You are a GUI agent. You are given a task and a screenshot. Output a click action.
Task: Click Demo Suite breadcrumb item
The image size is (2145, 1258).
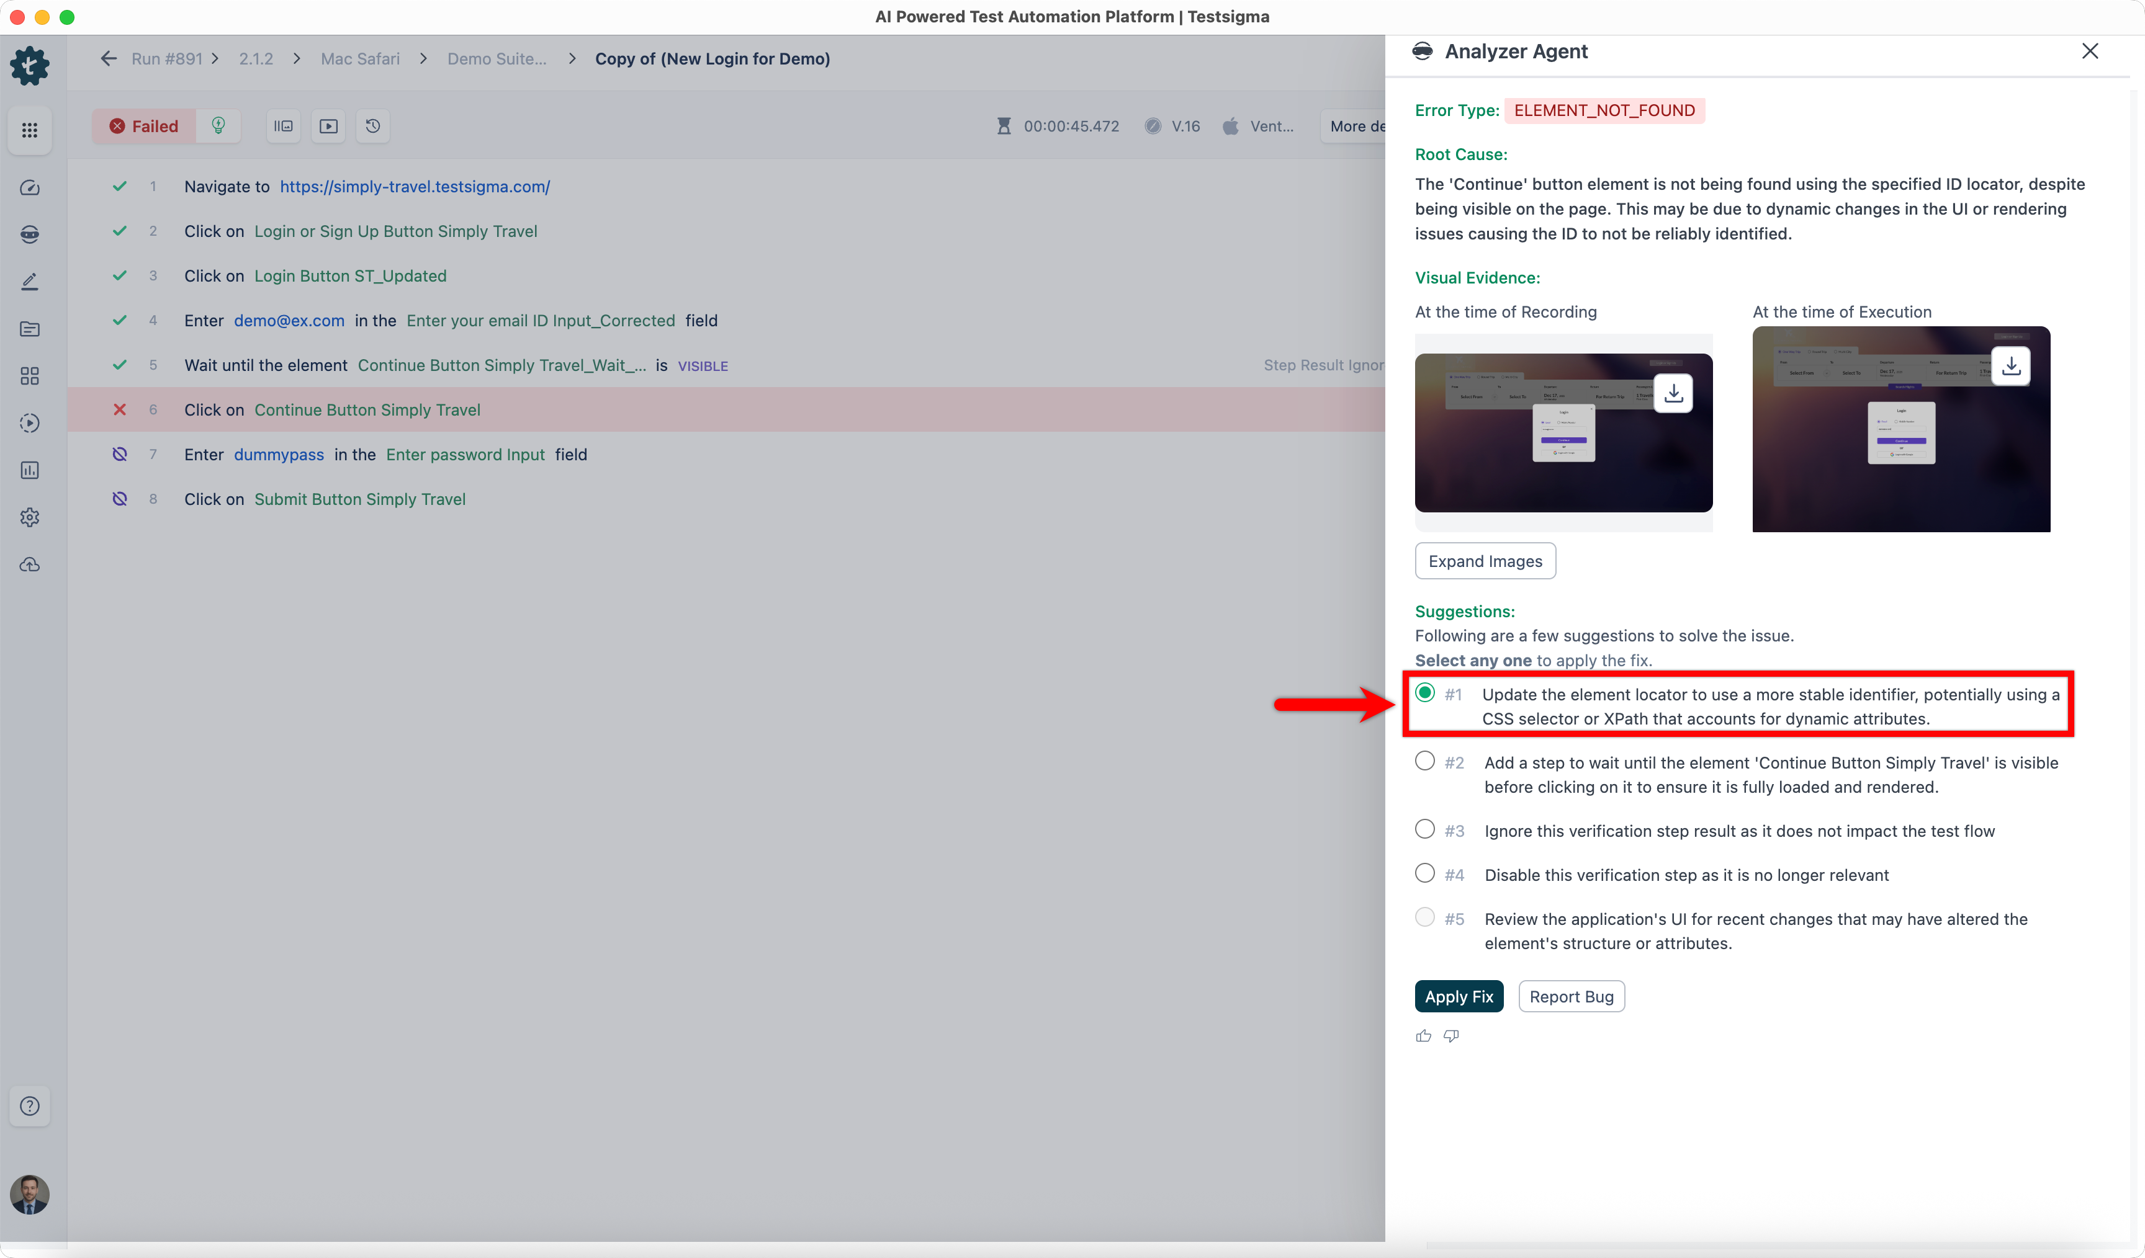(x=497, y=59)
